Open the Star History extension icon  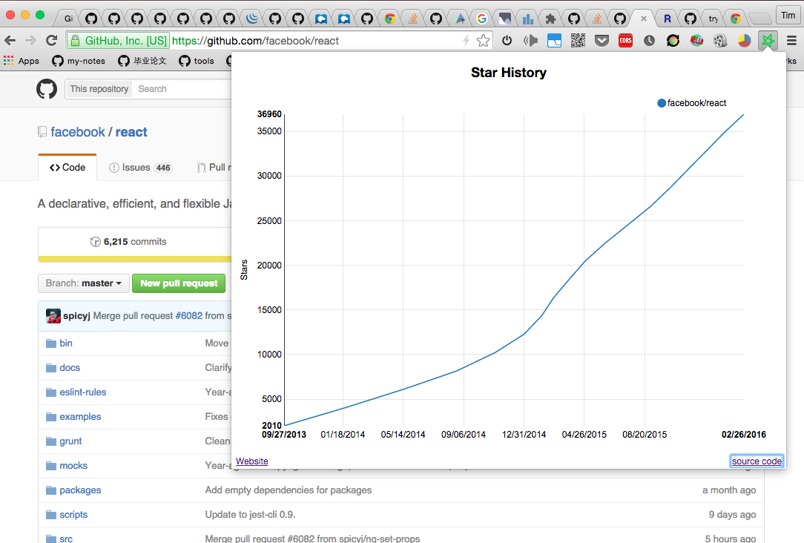tap(768, 41)
